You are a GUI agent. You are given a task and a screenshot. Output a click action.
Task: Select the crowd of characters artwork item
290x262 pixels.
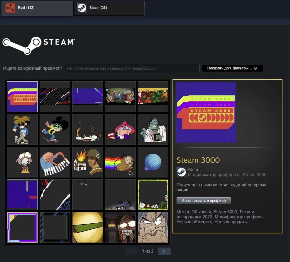coord(120,97)
